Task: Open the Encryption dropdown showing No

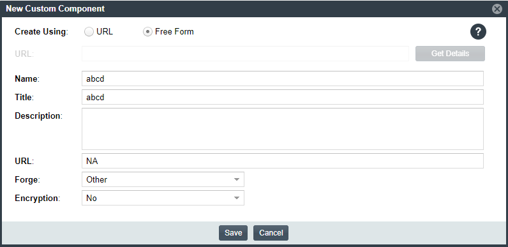Action: coord(163,198)
